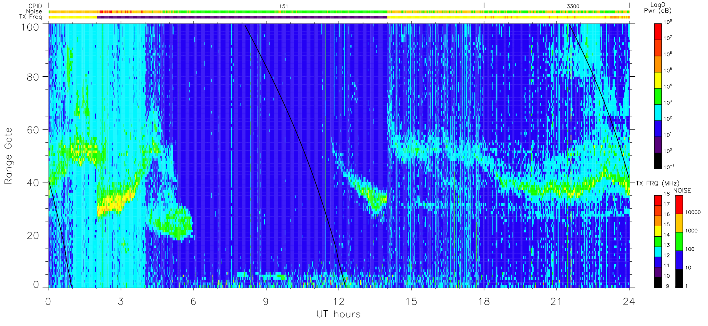Select the "24" tick label on the UT hours axis
708x326 pixels.
[629, 301]
